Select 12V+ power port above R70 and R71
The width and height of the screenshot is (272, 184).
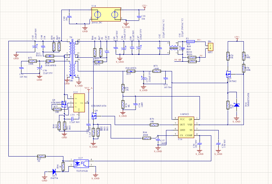[x=237, y=38]
